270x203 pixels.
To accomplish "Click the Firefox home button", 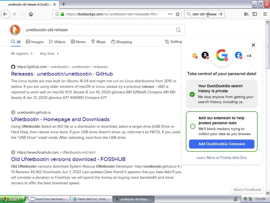I will coord(31,14).
